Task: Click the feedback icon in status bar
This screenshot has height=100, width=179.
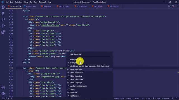Action: [x=172, y=98]
